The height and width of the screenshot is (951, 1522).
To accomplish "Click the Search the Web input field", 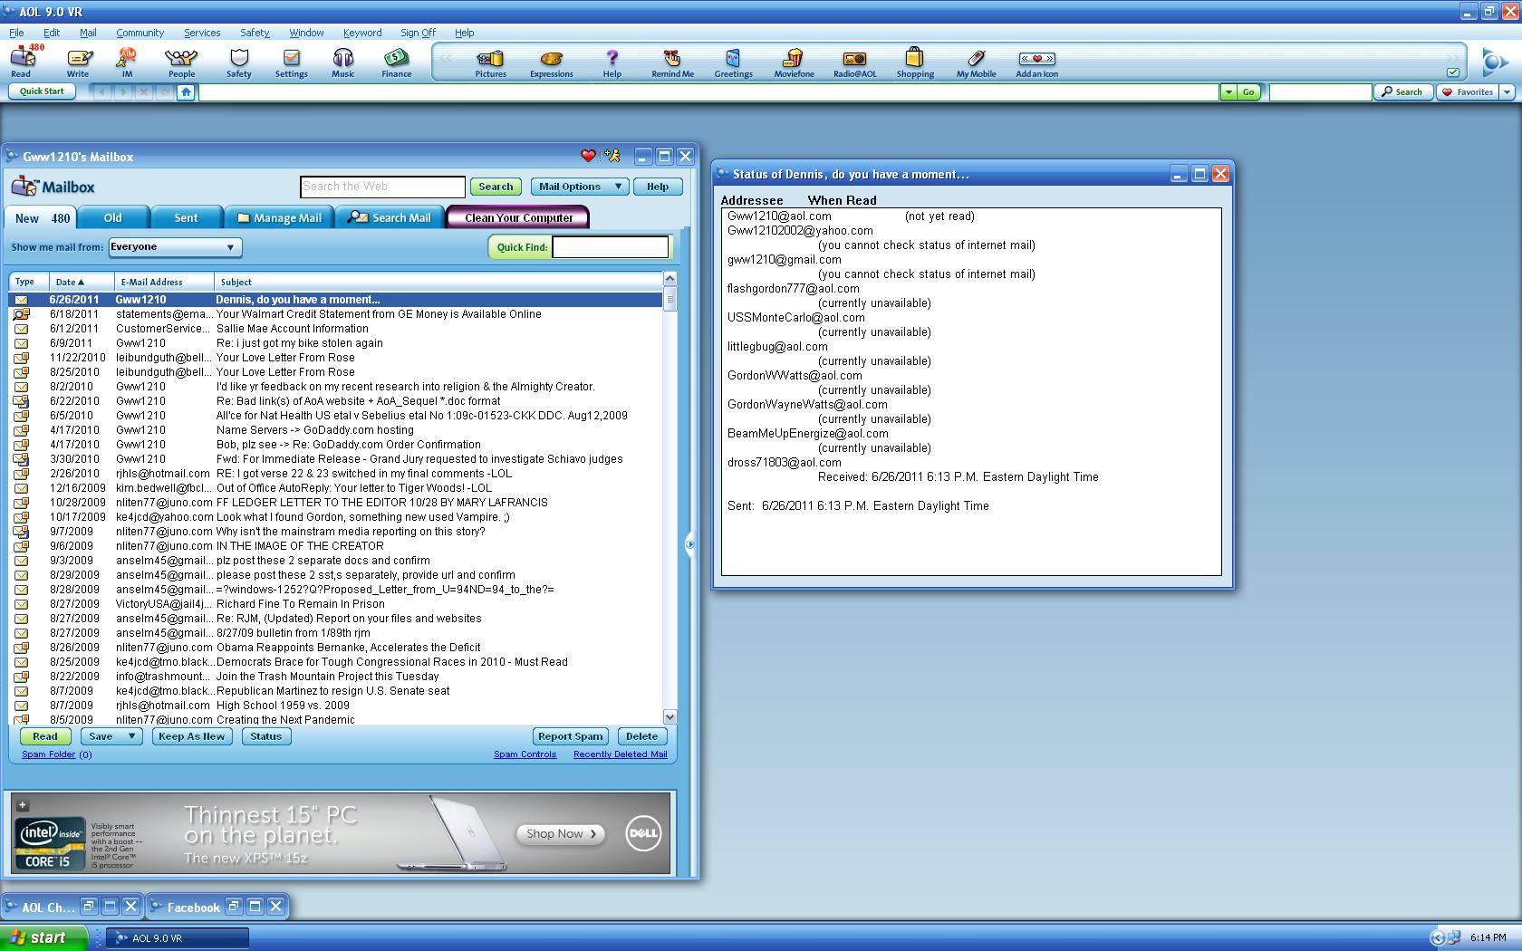I will [x=382, y=187].
